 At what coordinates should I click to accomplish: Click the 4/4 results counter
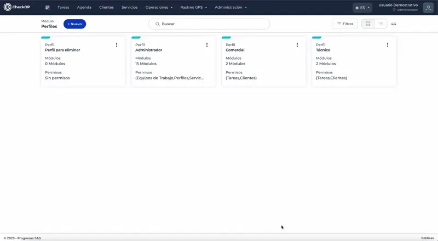[393, 24]
